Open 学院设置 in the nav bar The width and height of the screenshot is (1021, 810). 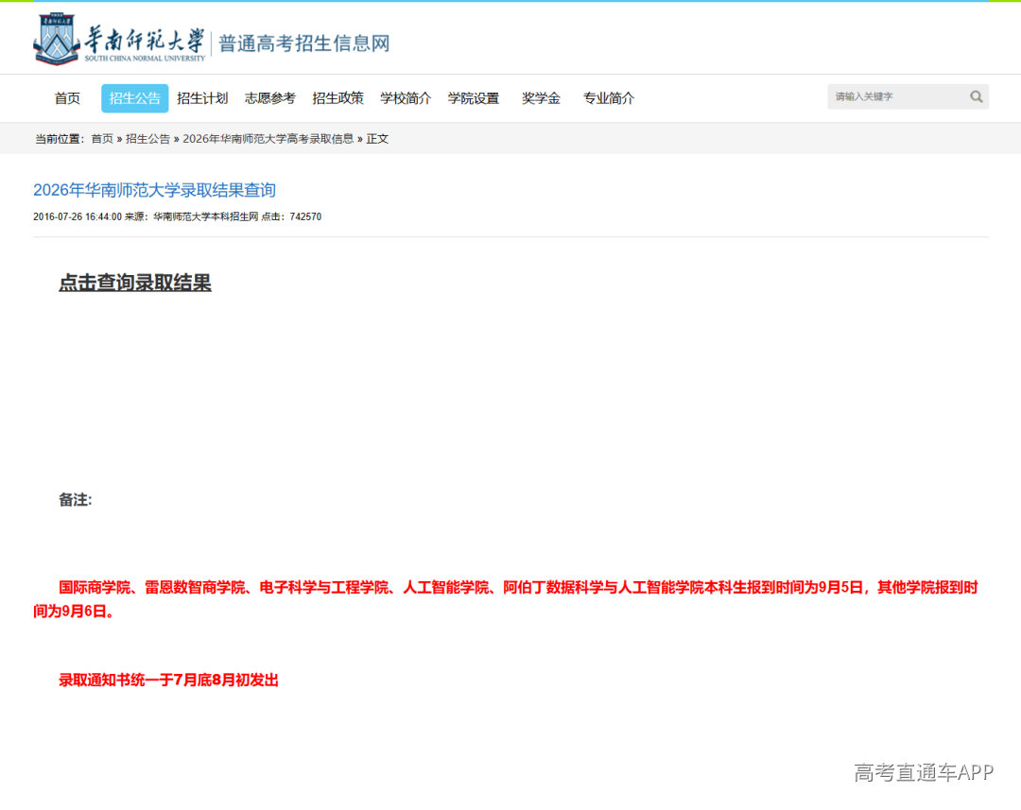pyautogui.click(x=474, y=98)
